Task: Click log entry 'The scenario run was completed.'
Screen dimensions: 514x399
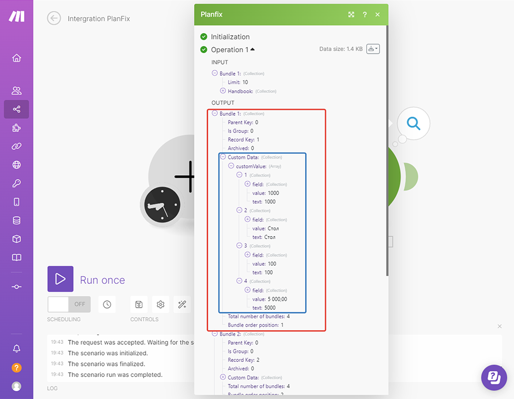Action: pyautogui.click(x=115, y=375)
